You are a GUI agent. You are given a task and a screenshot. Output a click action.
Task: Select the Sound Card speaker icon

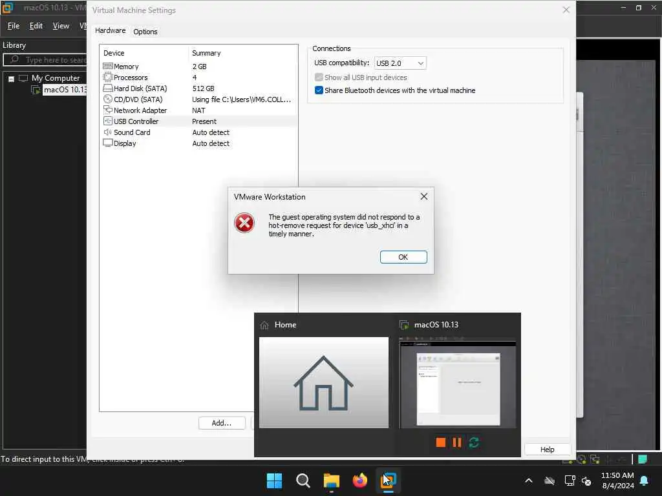pos(108,132)
